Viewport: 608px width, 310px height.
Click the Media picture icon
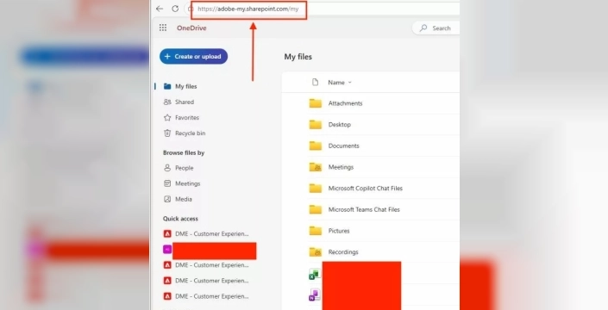(x=167, y=199)
